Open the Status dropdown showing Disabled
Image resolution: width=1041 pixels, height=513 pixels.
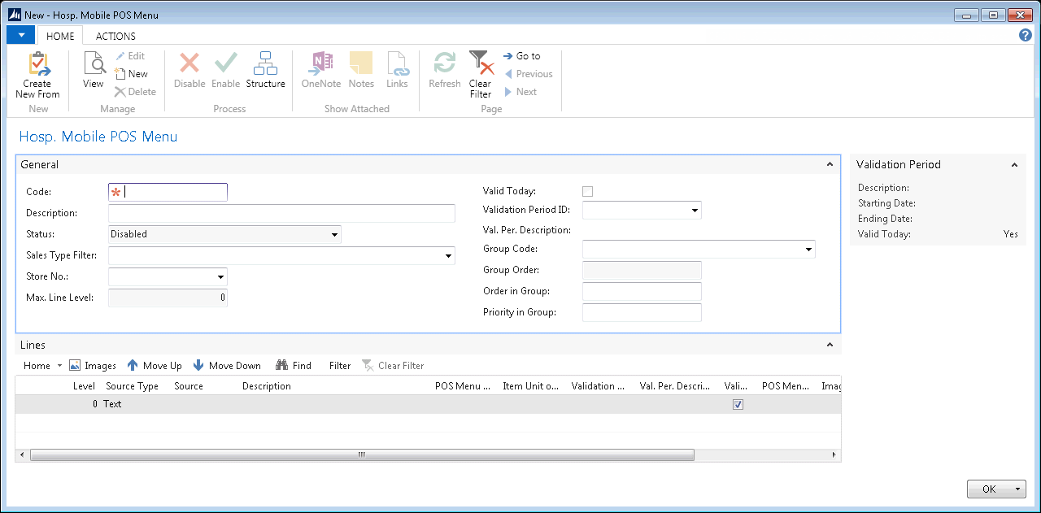click(334, 235)
